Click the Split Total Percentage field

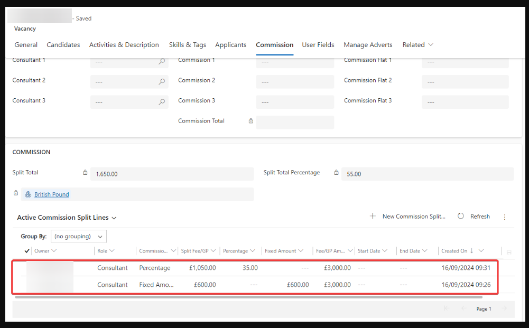pos(423,173)
